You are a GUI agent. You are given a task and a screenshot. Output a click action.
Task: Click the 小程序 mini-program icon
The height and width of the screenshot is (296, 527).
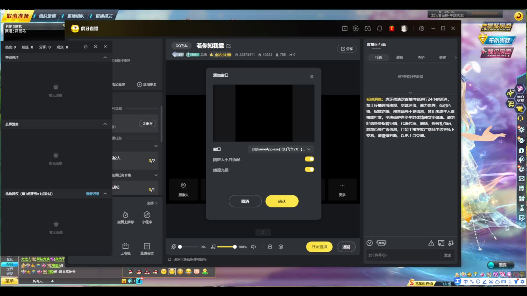pyautogui.click(x=147, y=215)
